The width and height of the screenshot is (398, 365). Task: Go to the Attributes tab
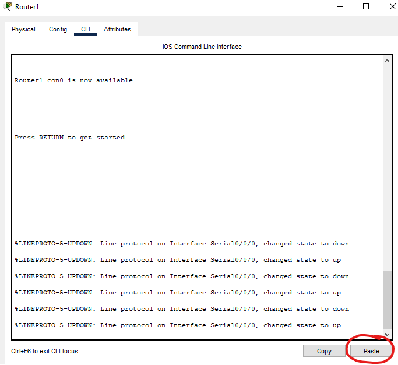coord(117,29)
